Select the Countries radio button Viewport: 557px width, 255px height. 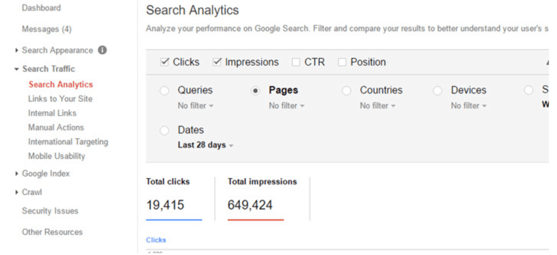pos(347,91)
